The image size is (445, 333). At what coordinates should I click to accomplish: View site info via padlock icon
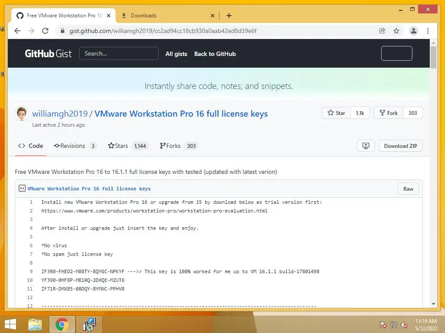point(63,31)
